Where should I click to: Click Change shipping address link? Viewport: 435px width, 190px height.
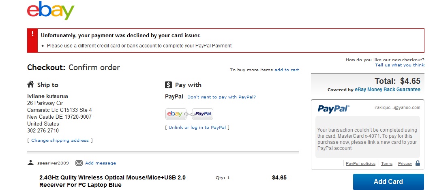pos(60,141)
